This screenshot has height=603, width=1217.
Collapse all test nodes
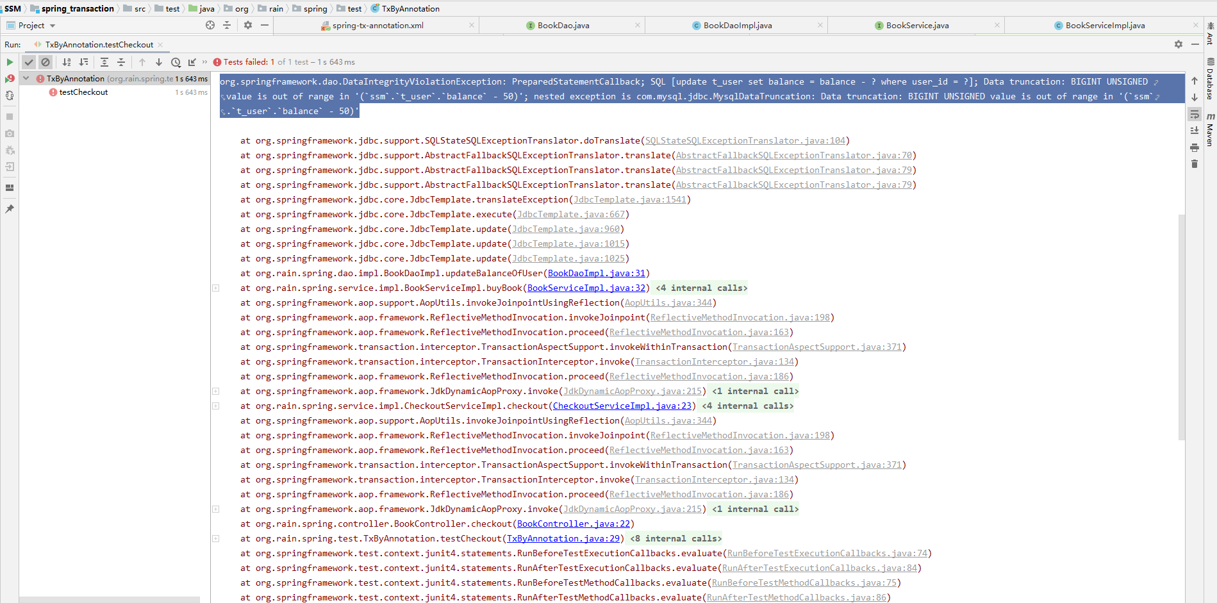[121, 62]
